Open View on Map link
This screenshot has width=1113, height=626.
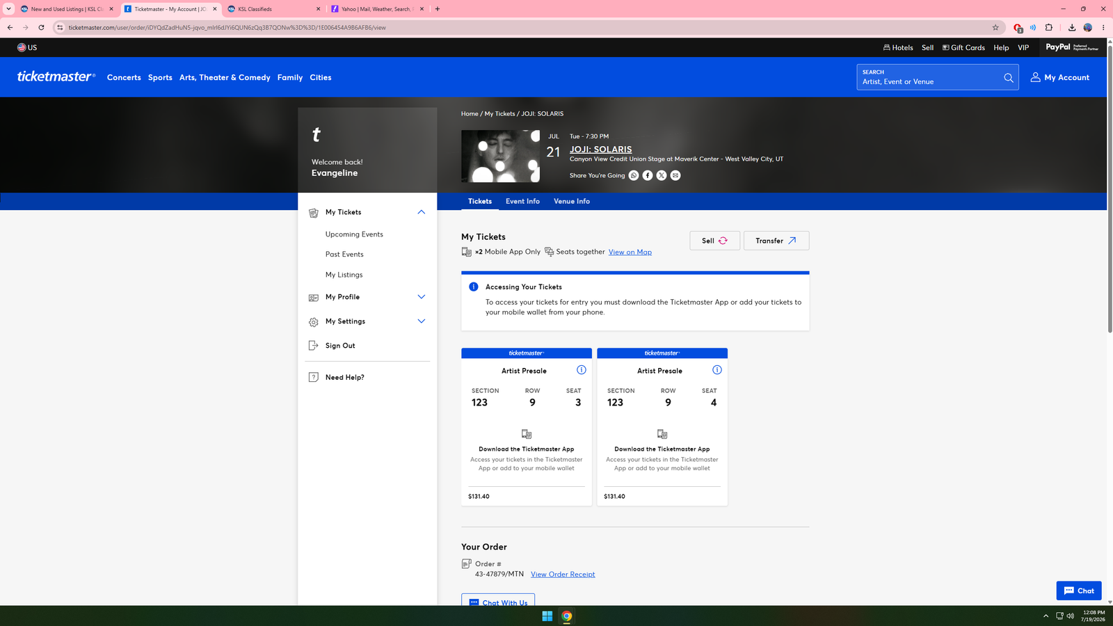click(630, 252)
